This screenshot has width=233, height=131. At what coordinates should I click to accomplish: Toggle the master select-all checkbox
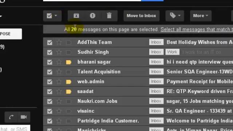[x=50, y=16]
